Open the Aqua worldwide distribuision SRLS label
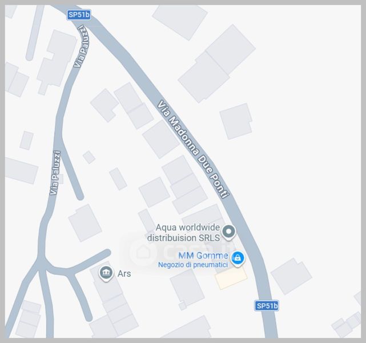This screenshot has width=366, height=343. 184,233
